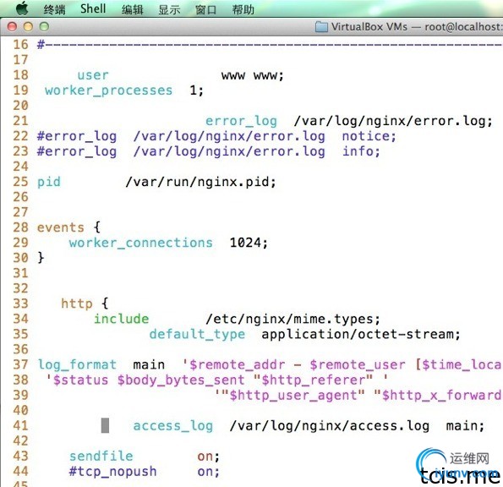Click the 'include' directive on line 34
Screen dimensions: 503x487
[x=121, y=319]
